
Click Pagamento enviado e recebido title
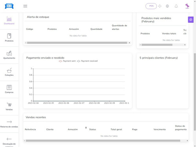pos(45,58)
